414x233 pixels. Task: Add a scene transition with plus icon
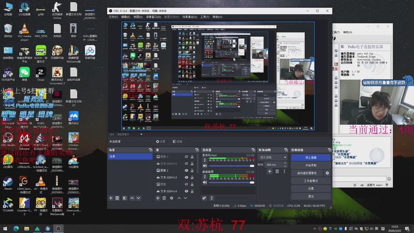[x=270, y=171]
